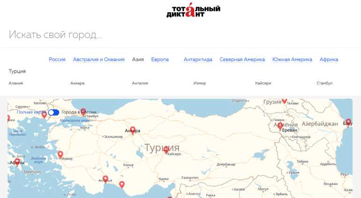Switch to the Россия region tab
Viewport: 361px width, 198px height.
(x=57, y=60)
